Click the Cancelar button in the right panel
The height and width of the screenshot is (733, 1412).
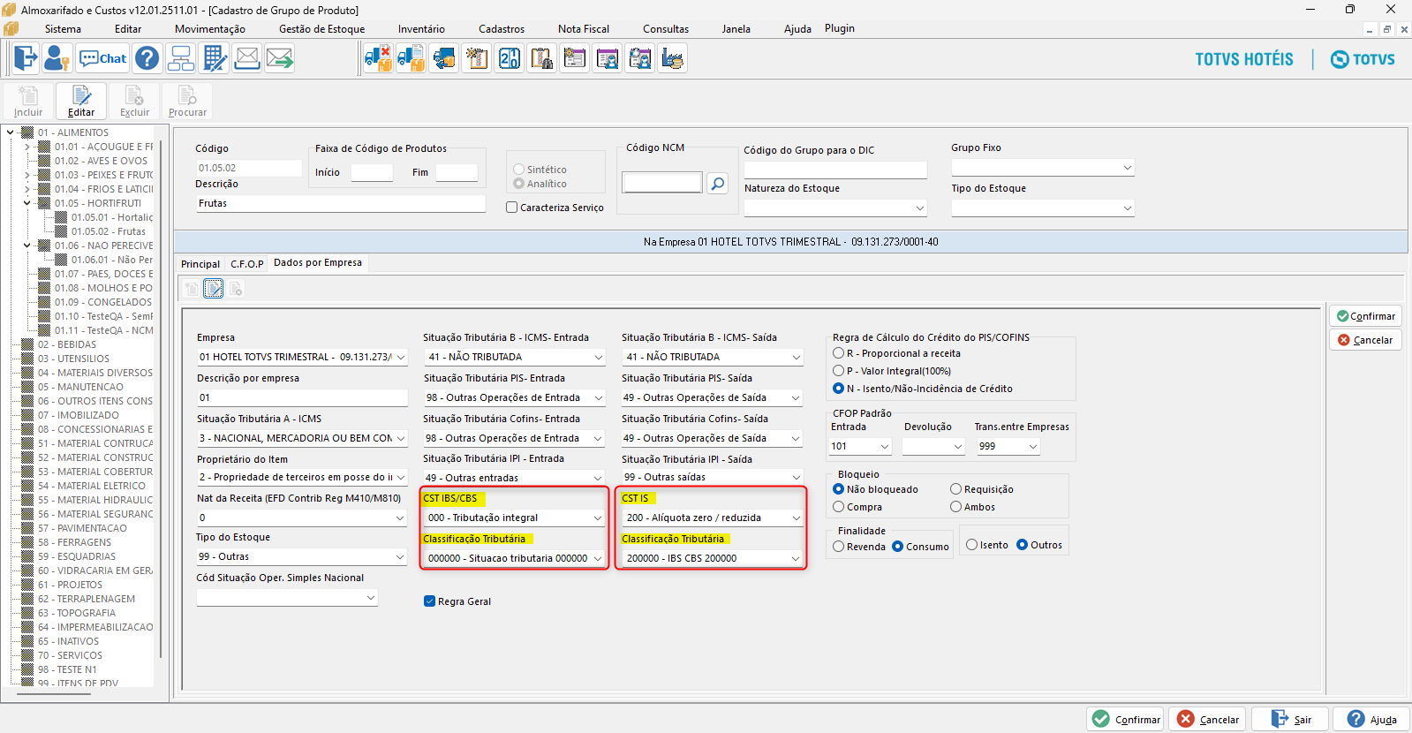(1365, 340)
